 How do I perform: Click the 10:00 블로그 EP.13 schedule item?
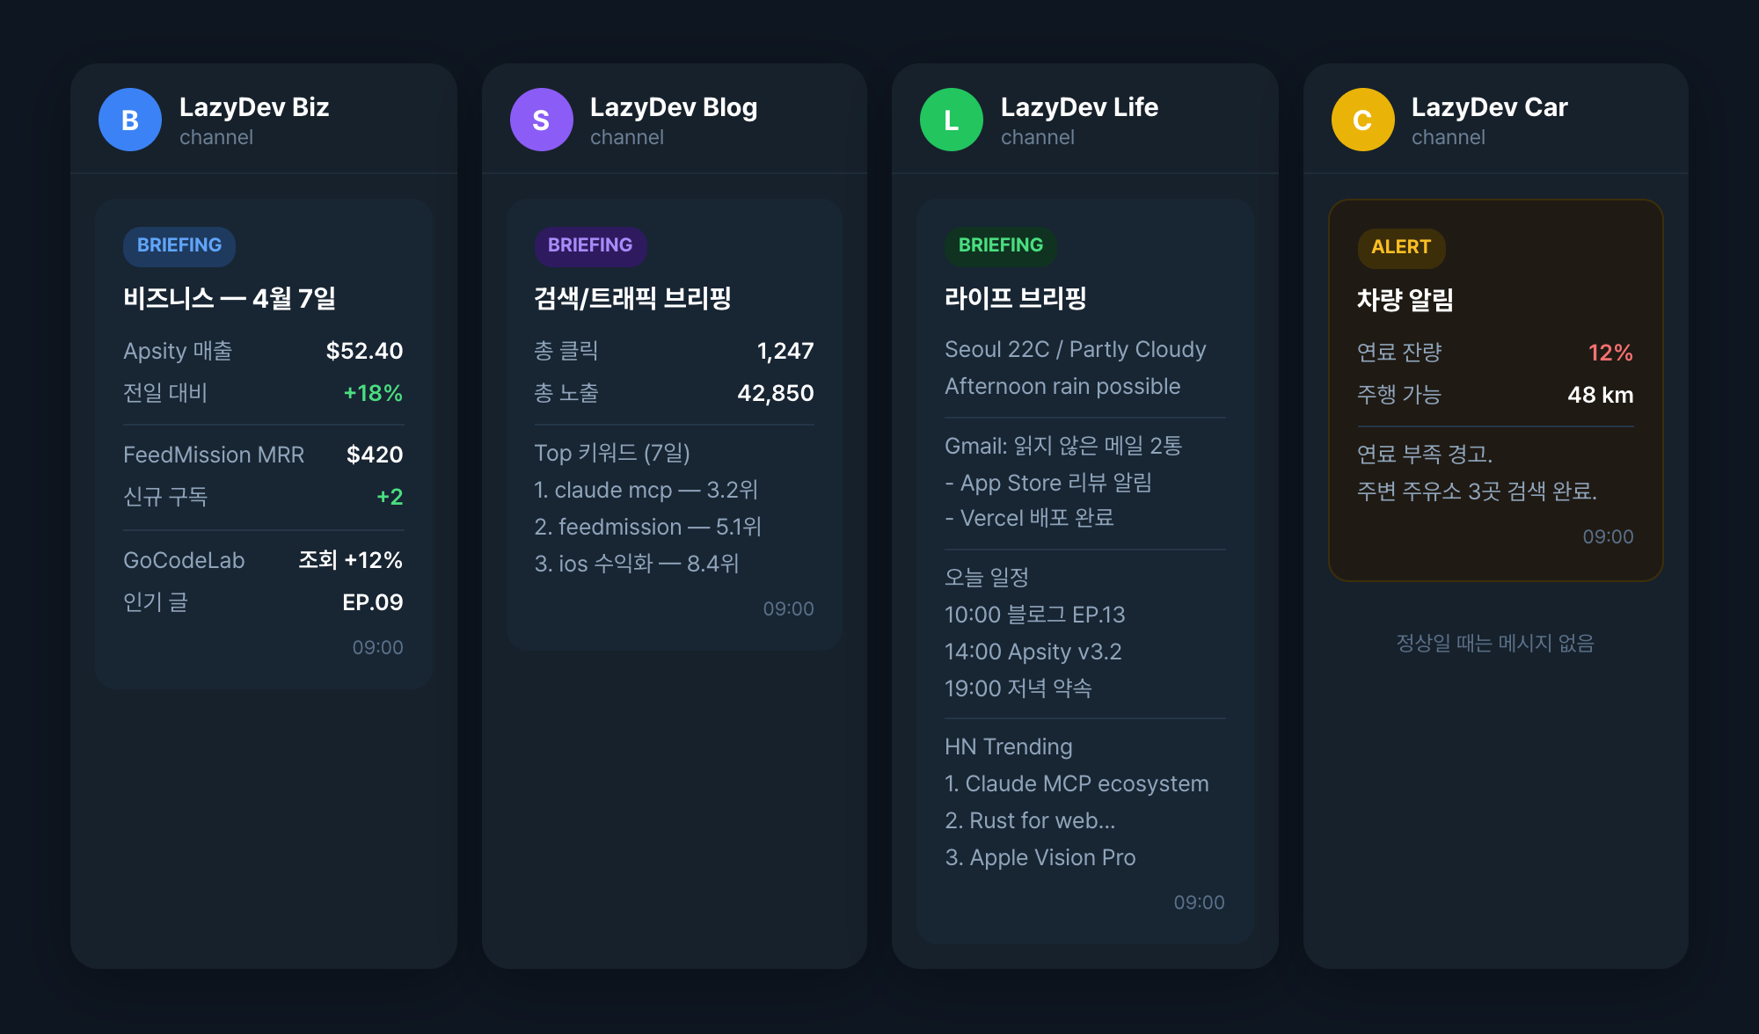(1034, 615)
